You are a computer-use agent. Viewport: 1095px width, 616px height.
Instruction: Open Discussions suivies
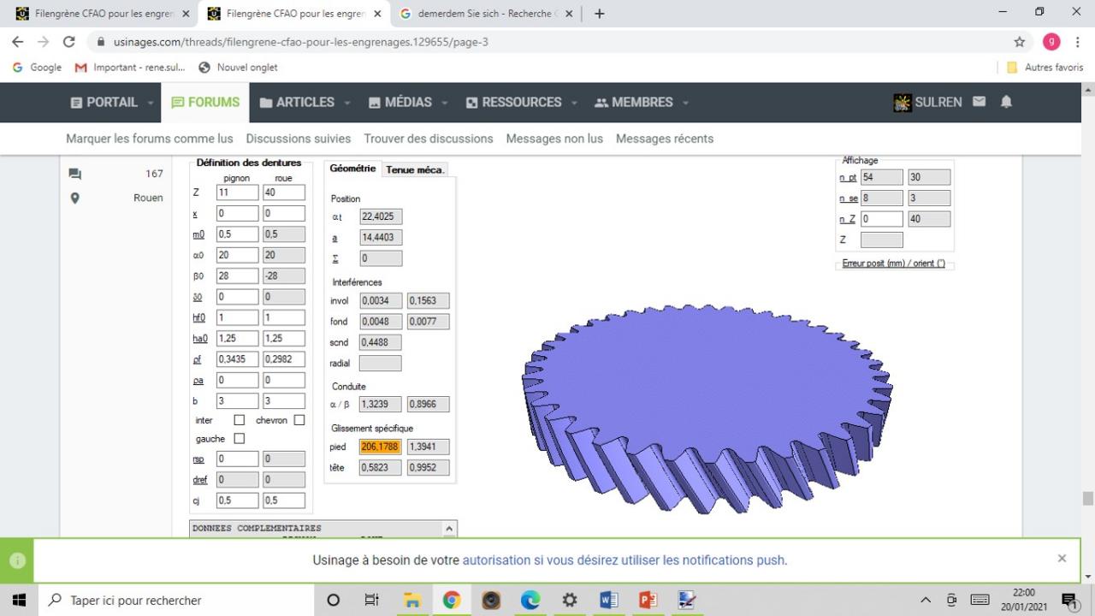point(299,139)
